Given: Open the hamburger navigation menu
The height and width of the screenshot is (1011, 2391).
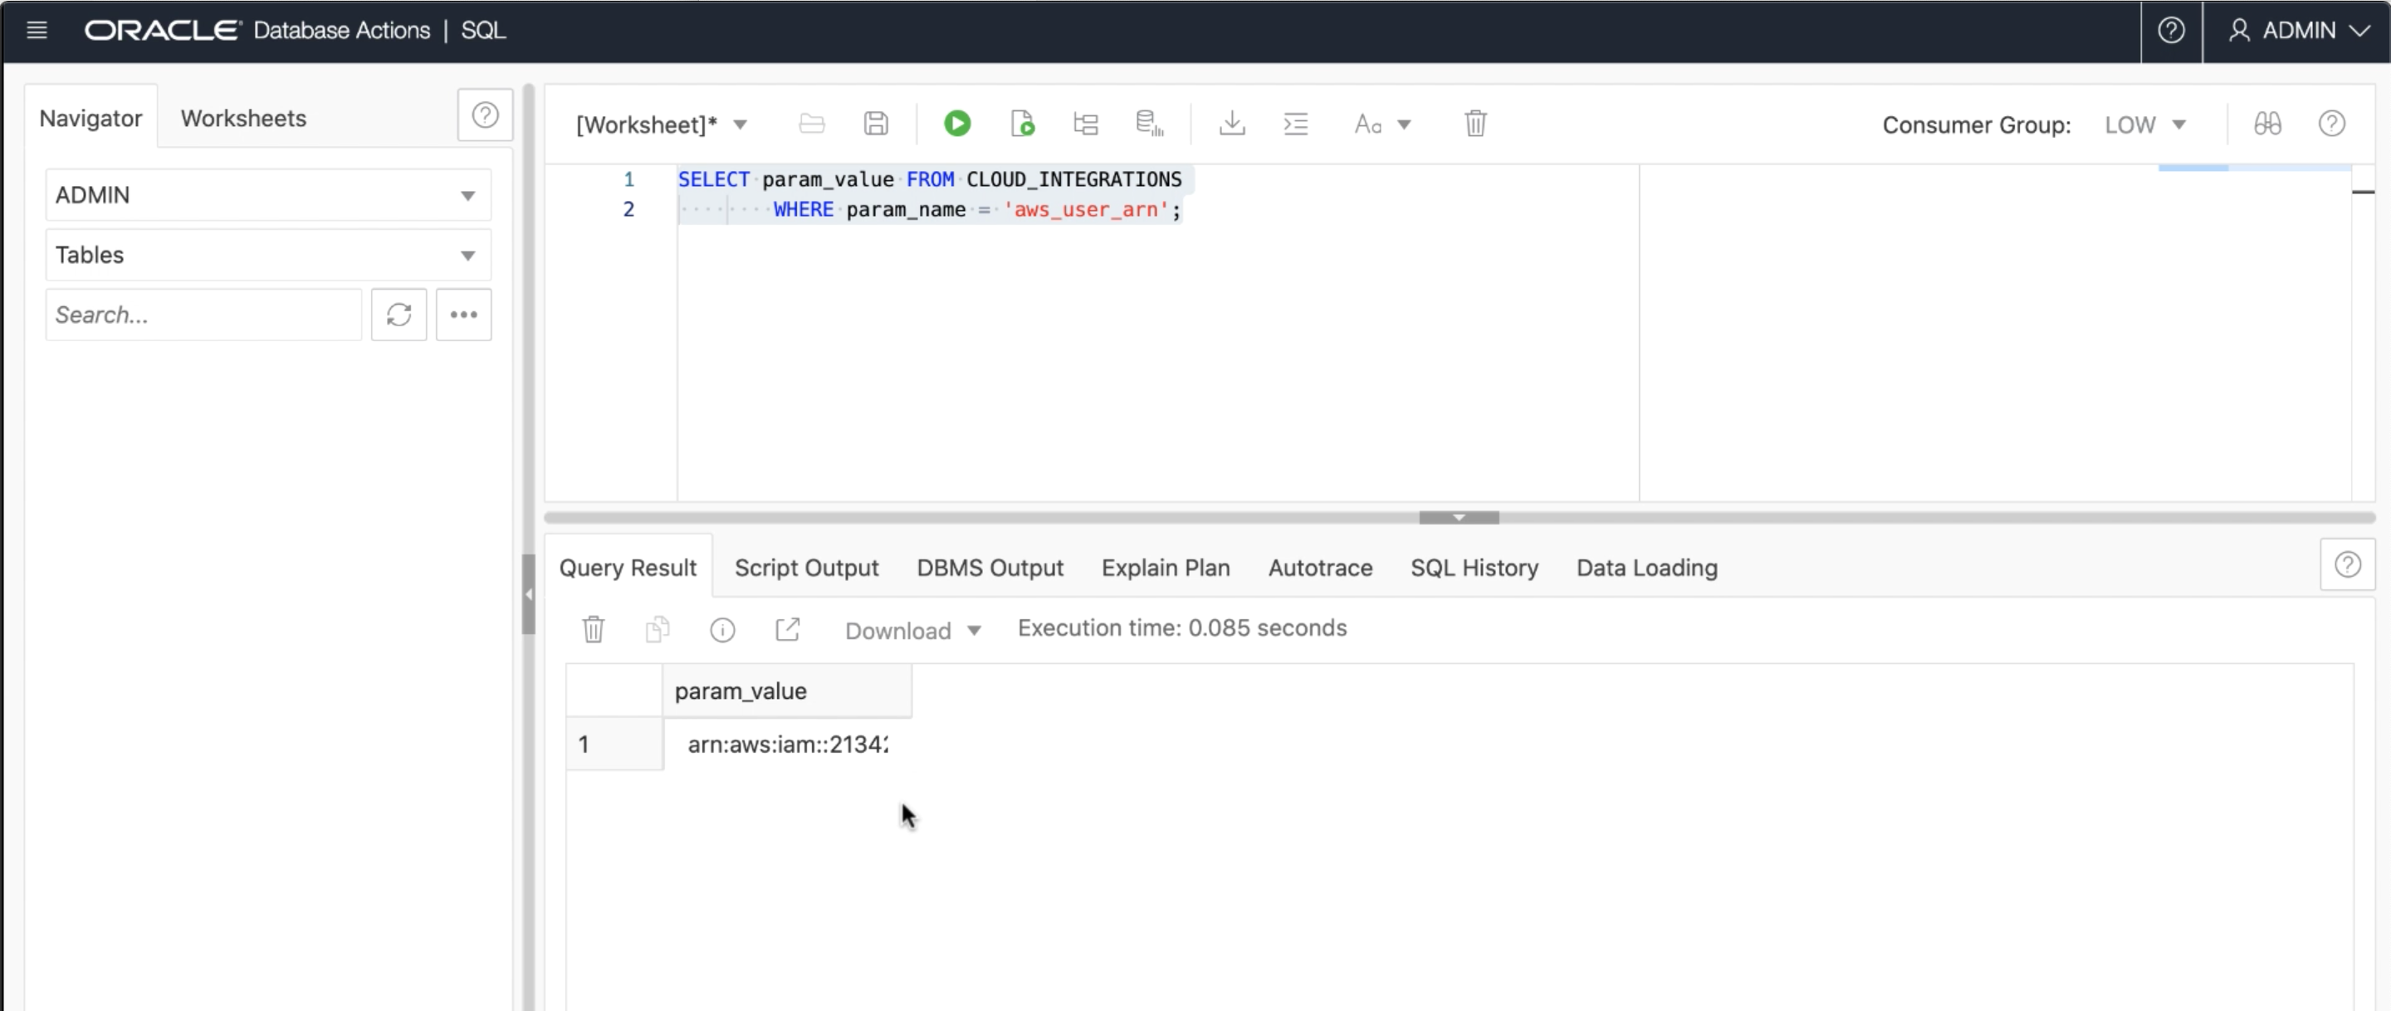Looking at the screenshot, I should pos(37,31).
